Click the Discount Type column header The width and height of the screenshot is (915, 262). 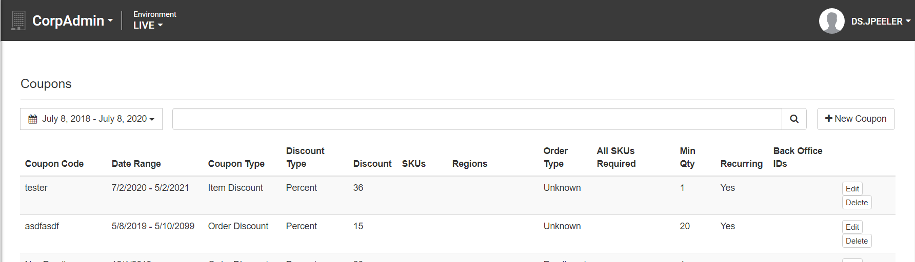tap(305, 157)
